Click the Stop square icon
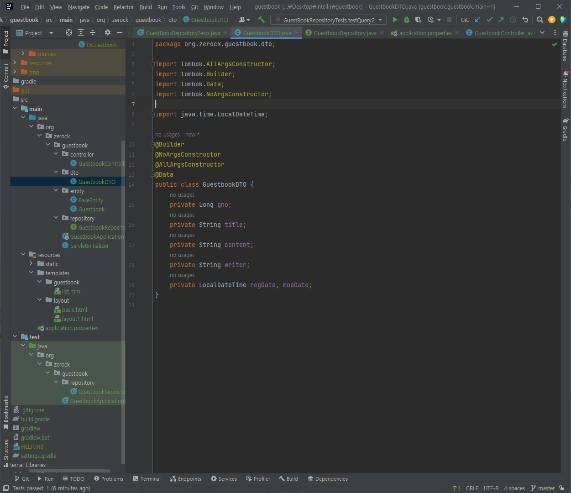The image size is (571, 493). pos(449,20)
